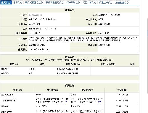Screen dimensions: 148x113
Task: Click 更多 link in first 变更后内容 cell
Action: pyautogui.click(x=100, y=102)
